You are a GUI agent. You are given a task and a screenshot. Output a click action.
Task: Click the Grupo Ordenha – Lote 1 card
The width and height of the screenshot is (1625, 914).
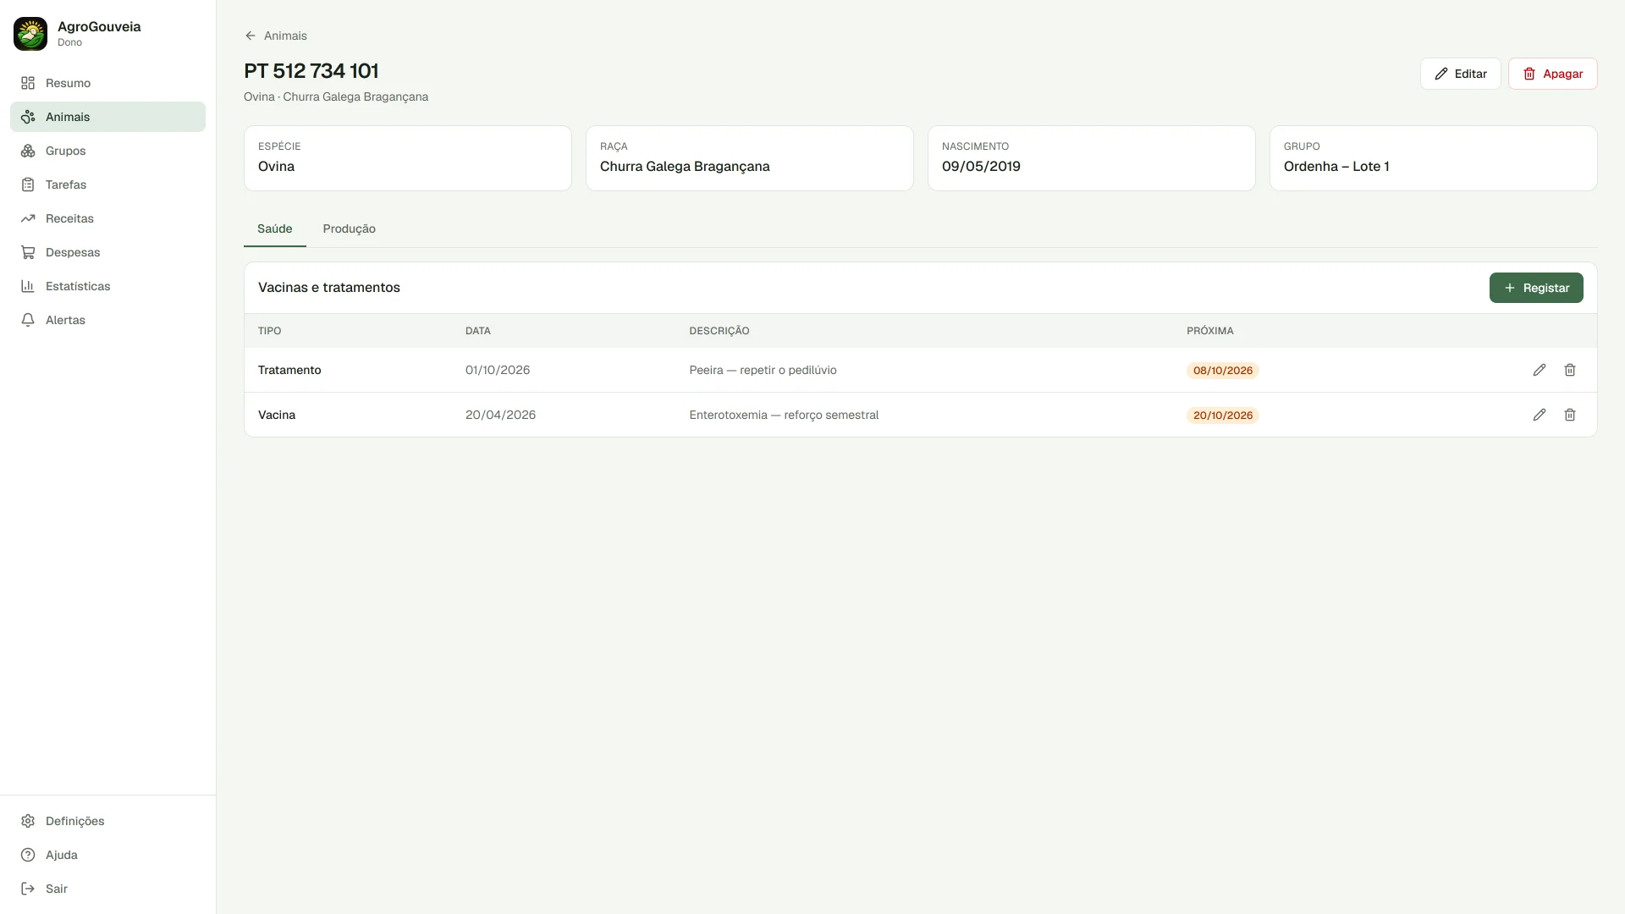1434,158
